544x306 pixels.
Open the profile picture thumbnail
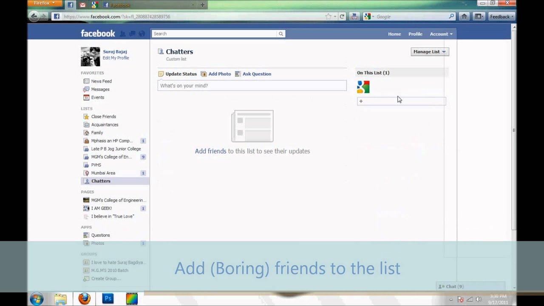[x=90, y=57]
